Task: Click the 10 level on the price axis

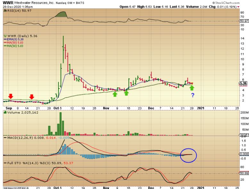Action: pos(242,59)
